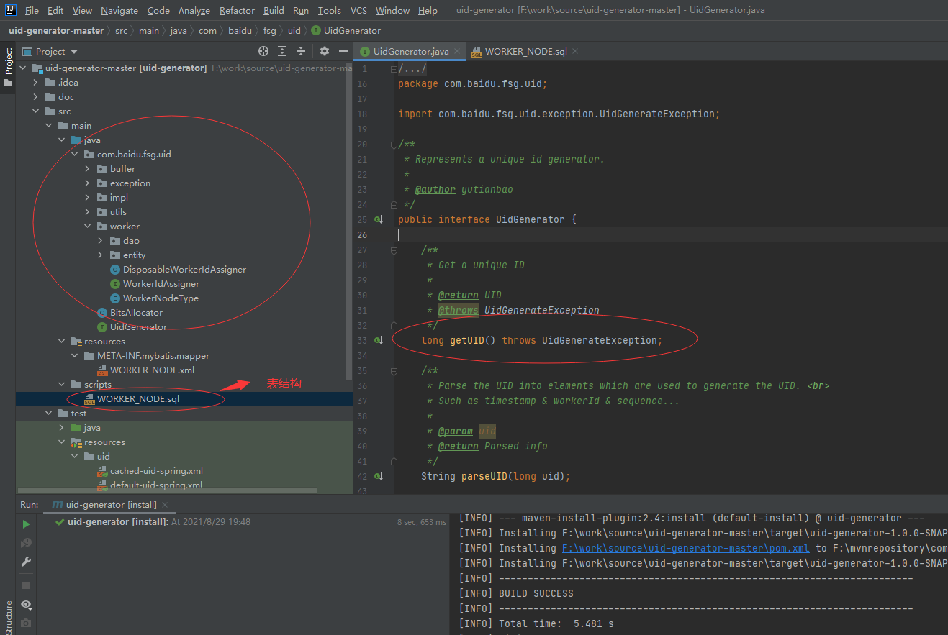Click BUILD SUCCESS line in console
This screenshot has width=948, height=635.
point(536,593)
